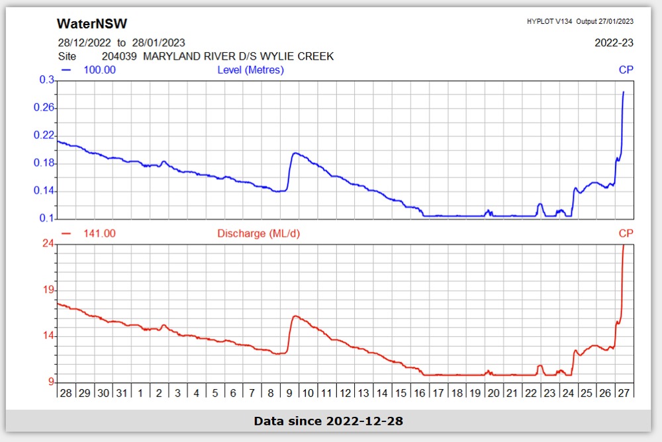This screenshot has height=442, width=662.
Task: Click the 0.14 level y-axis label
Action: pyautogui.click(x=45, y=191)
